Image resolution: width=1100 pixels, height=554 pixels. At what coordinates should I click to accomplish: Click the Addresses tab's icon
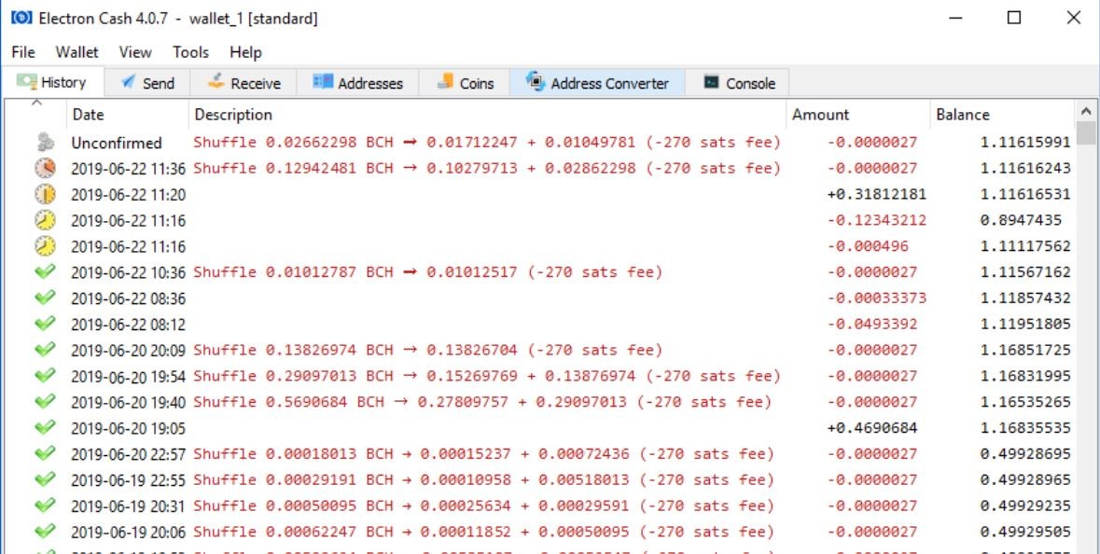[x=323, y=82]
